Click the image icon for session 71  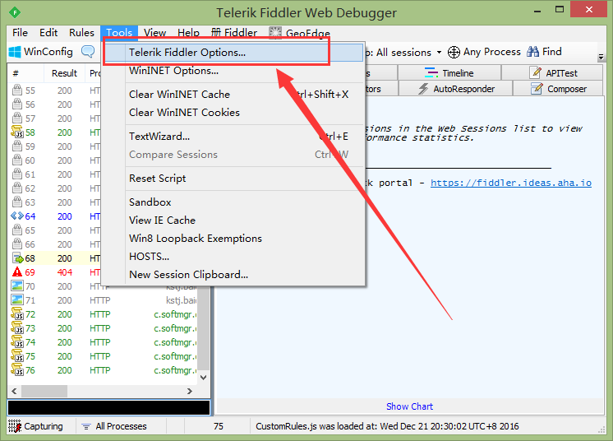[17, 300]
